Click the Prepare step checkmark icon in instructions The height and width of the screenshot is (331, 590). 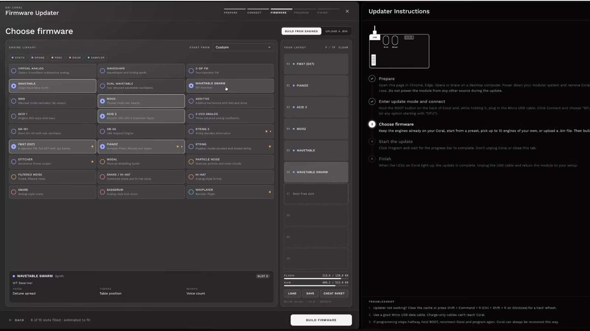(x=372, y=78)
